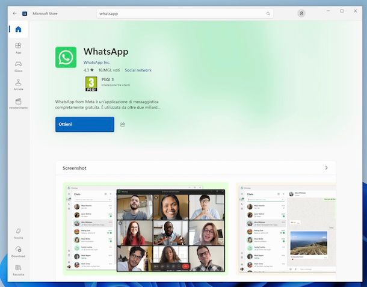Open the WhatsApp Inc. publisher link
Viewport: 367px width, 287px height.
96,62
